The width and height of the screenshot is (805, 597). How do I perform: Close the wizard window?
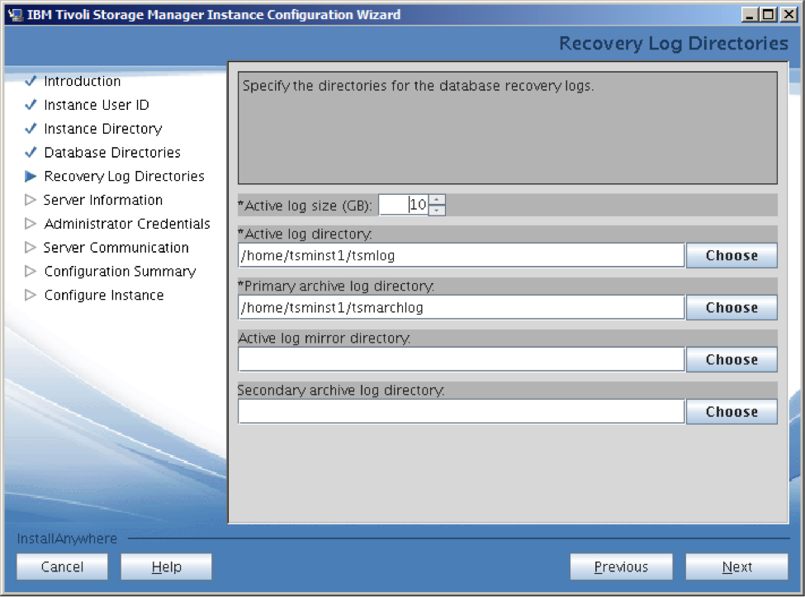[788, 14]
